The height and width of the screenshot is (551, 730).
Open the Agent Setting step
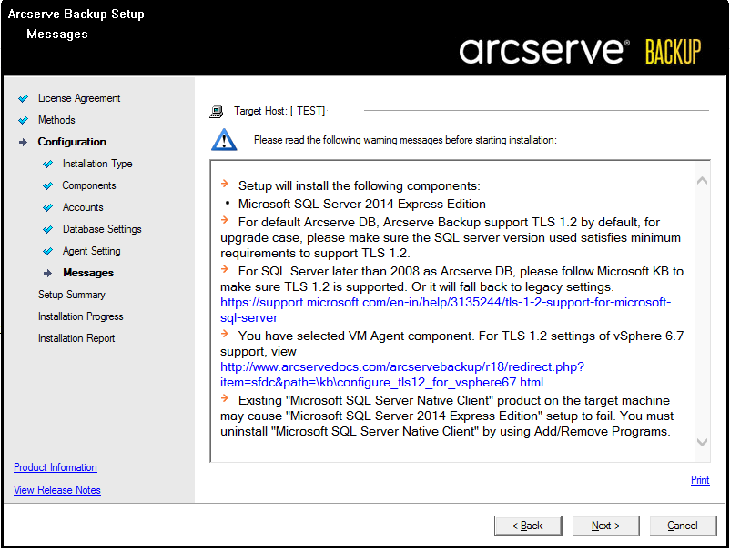[x=91, y=251]
